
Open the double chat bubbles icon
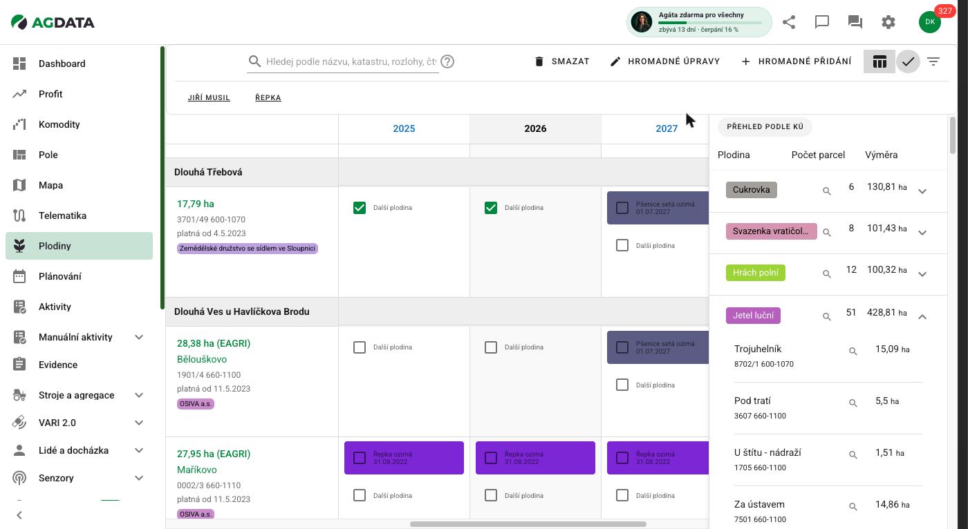coord(855,22)
